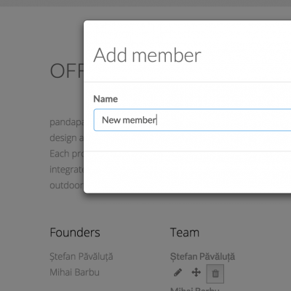This screenshot has width=291, height=291.
Task: Click the Name input field
Action: click(192, 120)
